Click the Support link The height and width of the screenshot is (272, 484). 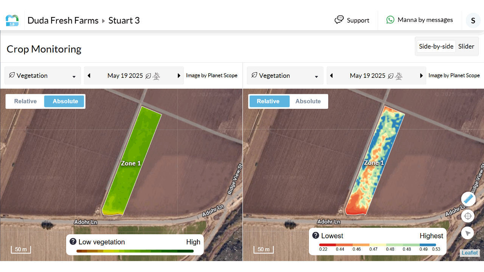tap(358, 20)
